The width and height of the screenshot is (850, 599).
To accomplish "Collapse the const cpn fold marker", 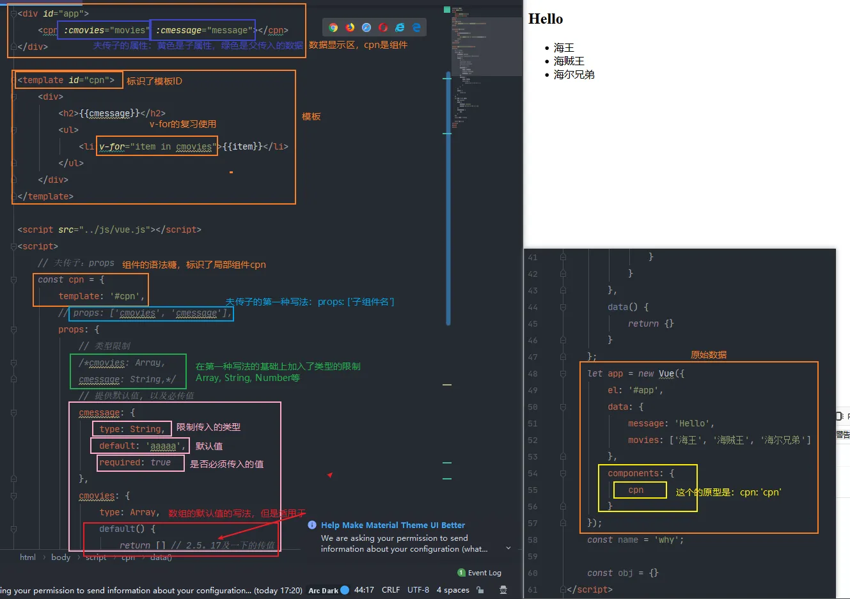I will (x=13, y=279).
